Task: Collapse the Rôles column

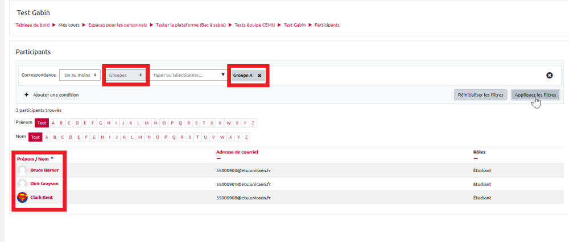Action: tap(475, 158)
